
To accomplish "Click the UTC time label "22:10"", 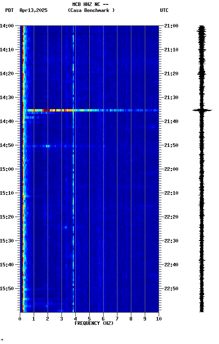I will (x=171, y=193).
